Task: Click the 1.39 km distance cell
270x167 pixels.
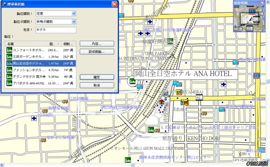Action: [54, 57]
